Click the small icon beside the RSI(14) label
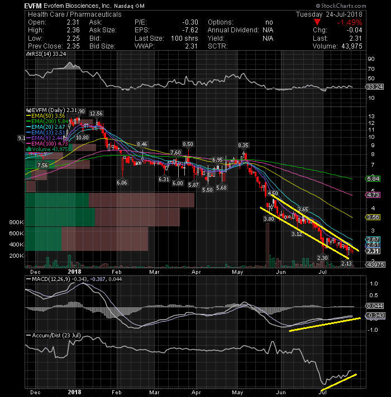 28,54
